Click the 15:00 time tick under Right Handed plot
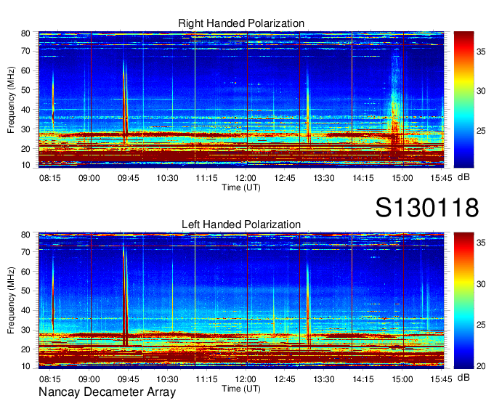 point(402,178)
